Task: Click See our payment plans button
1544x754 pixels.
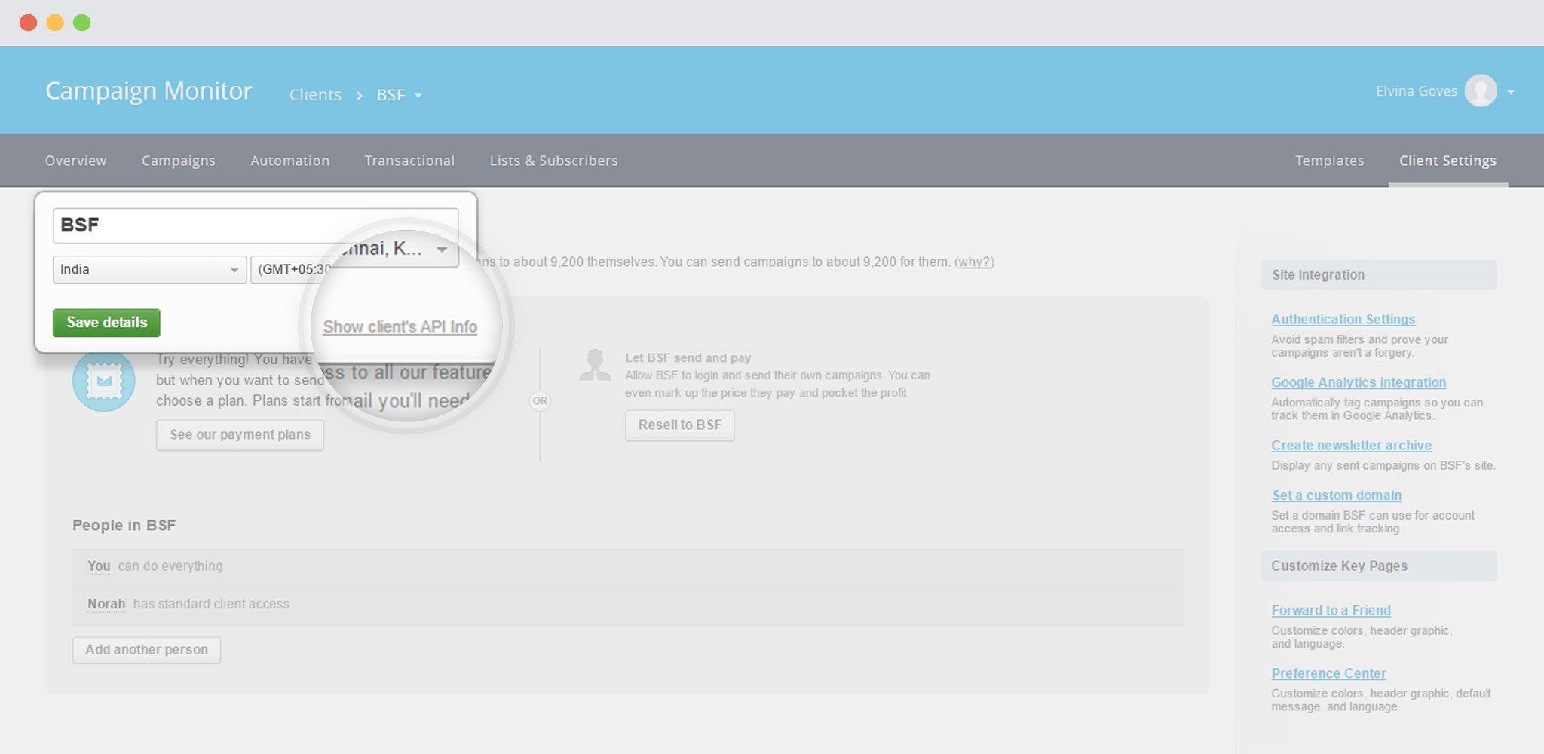Action: (x=240, y=435)
